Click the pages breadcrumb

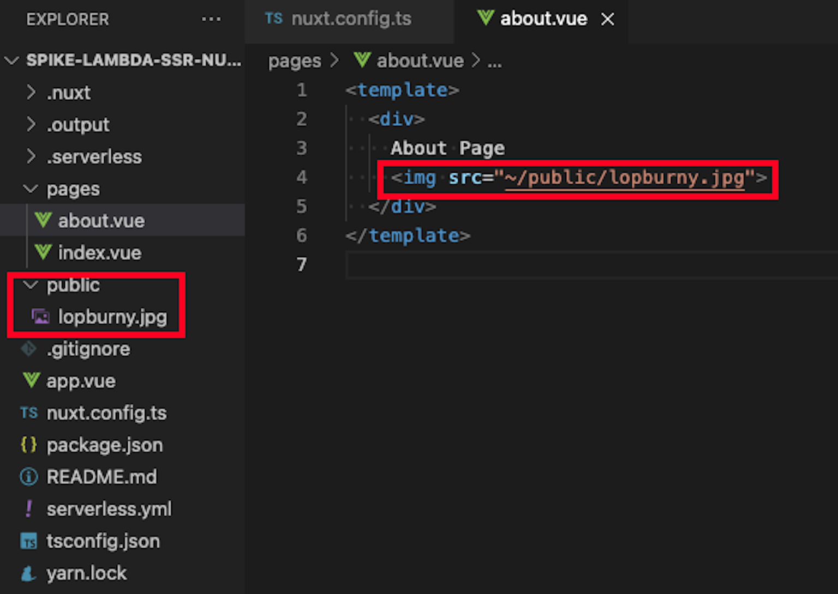294,60
